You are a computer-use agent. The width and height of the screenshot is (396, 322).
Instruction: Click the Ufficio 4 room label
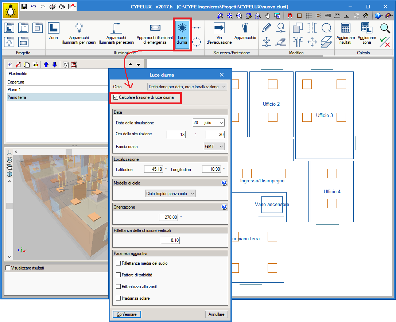pos(332,192)
